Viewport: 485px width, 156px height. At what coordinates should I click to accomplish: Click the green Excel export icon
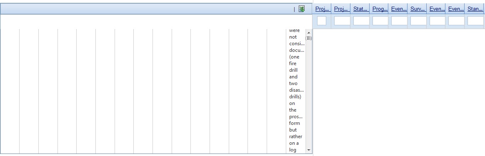(x=302, y=9)
